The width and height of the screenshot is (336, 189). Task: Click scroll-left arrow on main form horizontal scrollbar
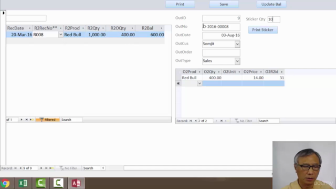coord(103,168)
